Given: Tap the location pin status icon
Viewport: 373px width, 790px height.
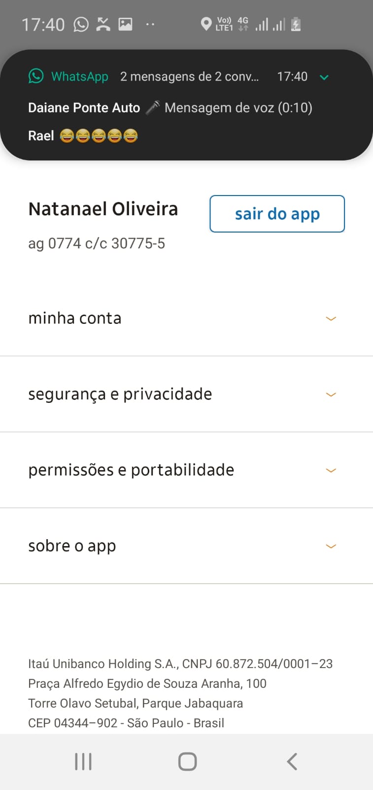Looking at the screenshot, I should click(206, 24).
